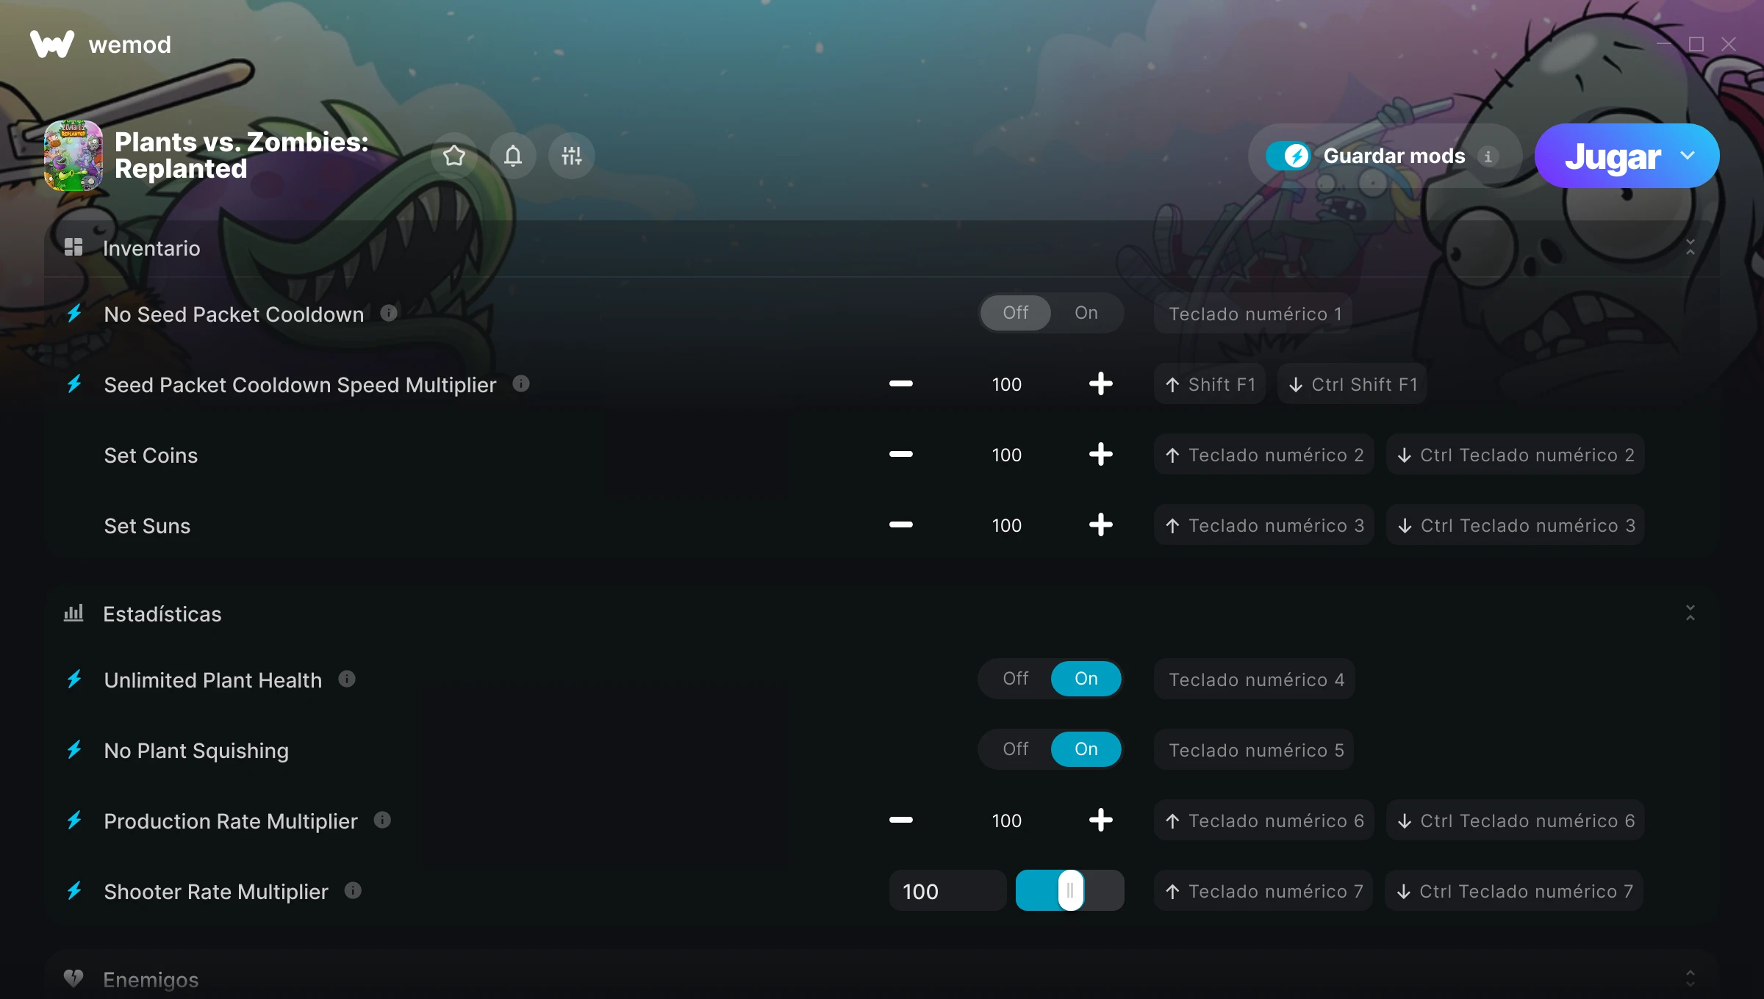Edit the Shift F1 hotkey binding
Image resolution: width=1764 pixels, height=999 pixels.
click(1210, 384)
